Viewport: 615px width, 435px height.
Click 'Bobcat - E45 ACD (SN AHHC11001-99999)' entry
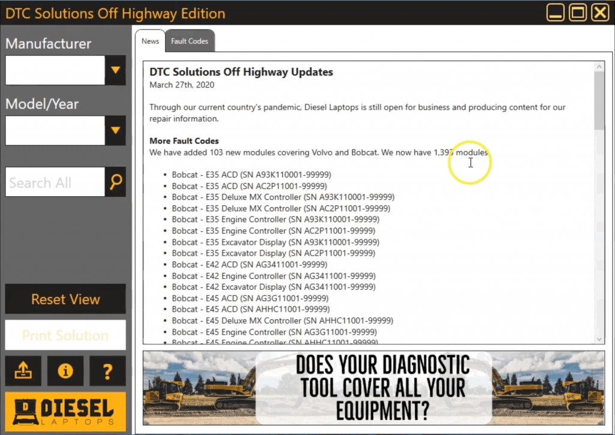click(251, 309)
